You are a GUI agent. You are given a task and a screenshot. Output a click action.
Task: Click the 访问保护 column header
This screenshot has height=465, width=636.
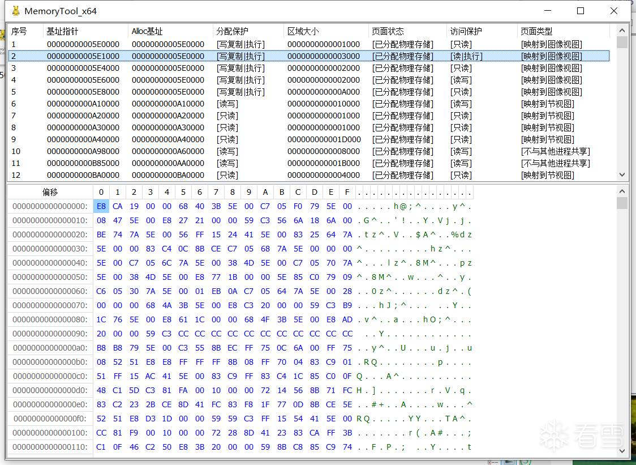click(482, 31)
